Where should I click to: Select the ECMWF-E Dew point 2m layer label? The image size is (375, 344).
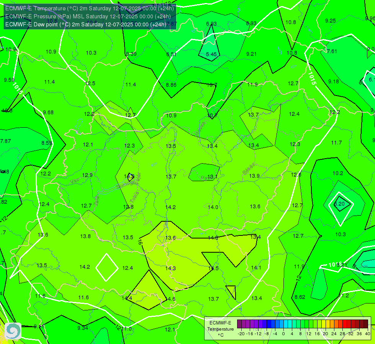coord(86,24)
